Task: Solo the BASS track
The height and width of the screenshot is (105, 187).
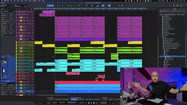Action: 21,39
